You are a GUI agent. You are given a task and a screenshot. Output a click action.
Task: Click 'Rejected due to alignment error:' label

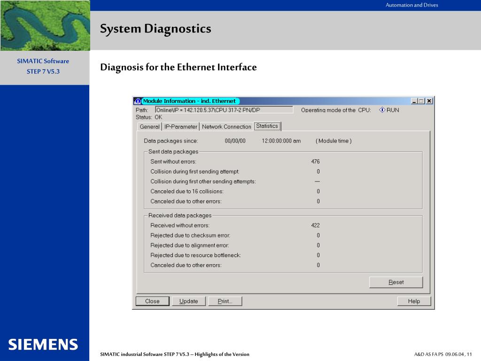[190, 245]
